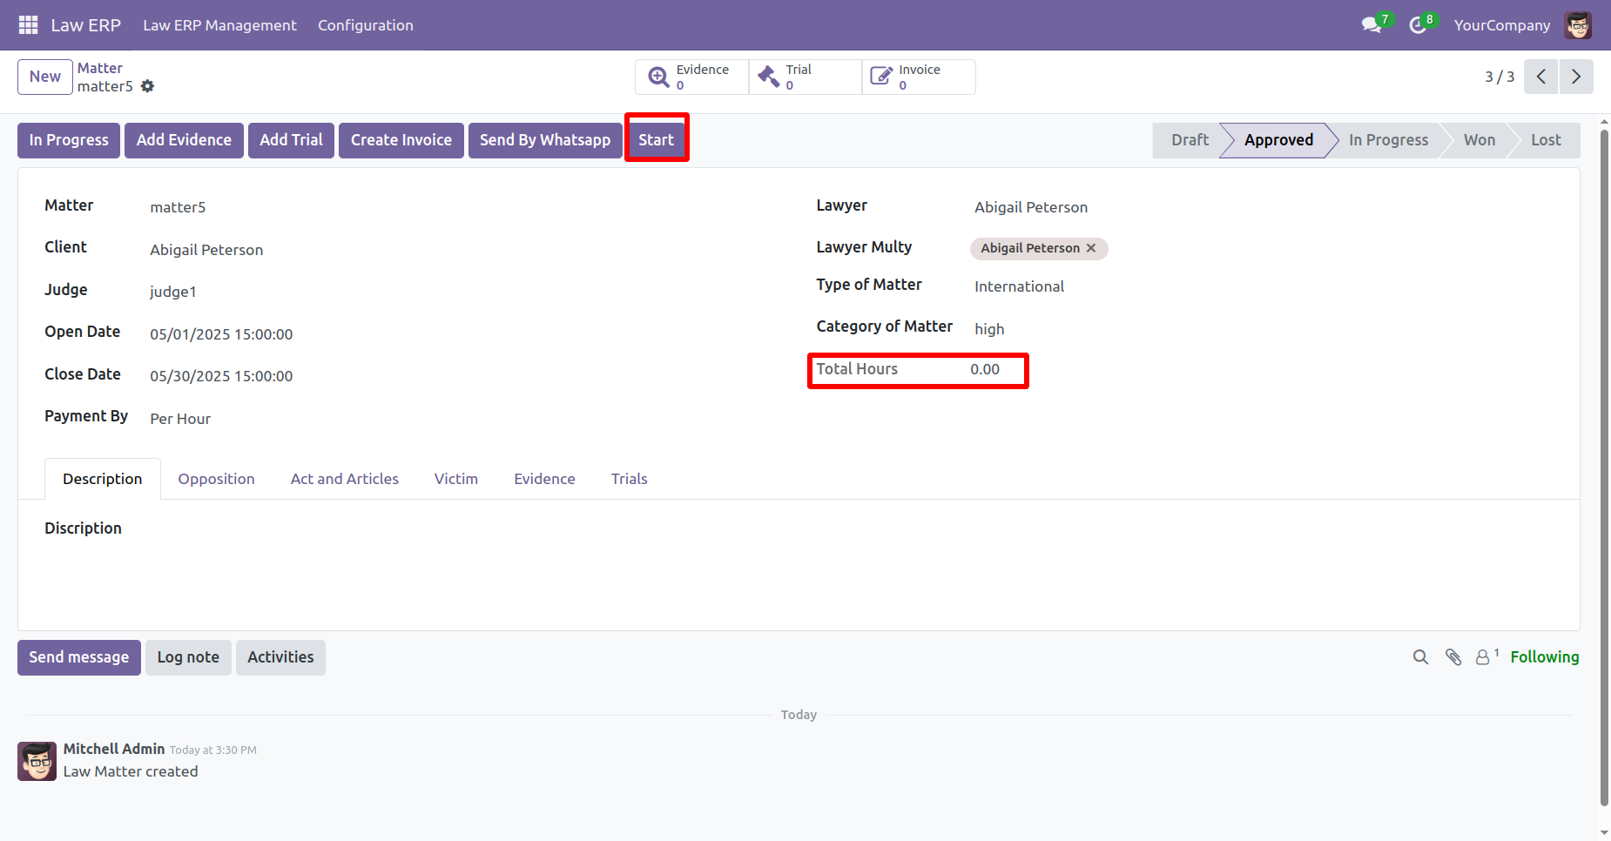This screenshot has height=841, width=1611.
Task: Go to the previous record arrow
Action: click(1540, 77)
